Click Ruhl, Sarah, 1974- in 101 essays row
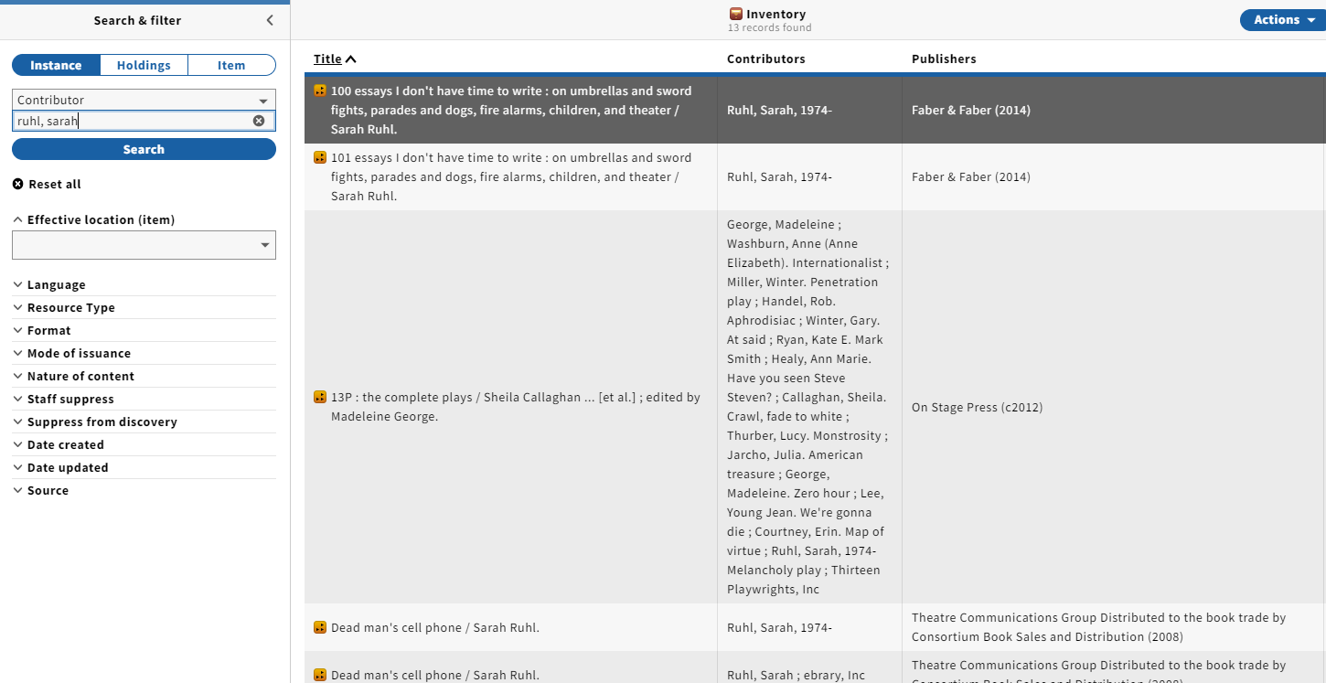Viewport: 1326px width, 683px height. pyautogui.click(x=779, y=176)
